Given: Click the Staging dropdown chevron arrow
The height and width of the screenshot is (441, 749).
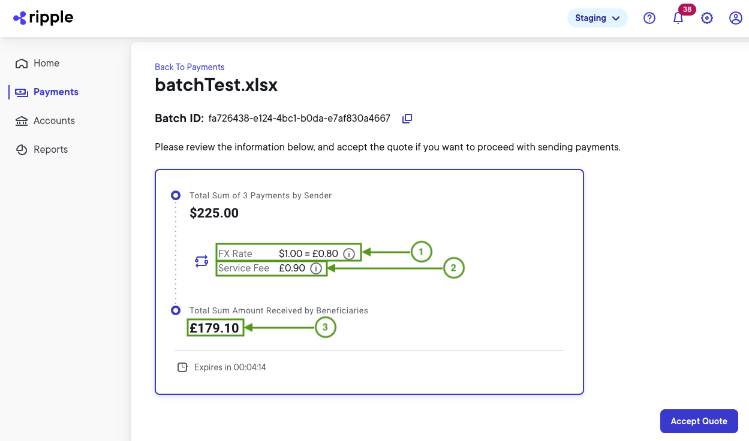Looking at the screenshot, I should coord(616,18).
